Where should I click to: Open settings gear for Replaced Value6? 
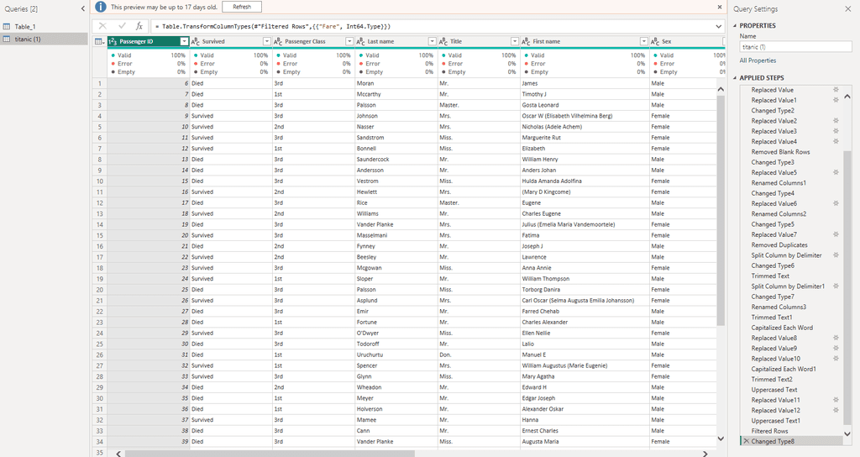coord(836,203)
